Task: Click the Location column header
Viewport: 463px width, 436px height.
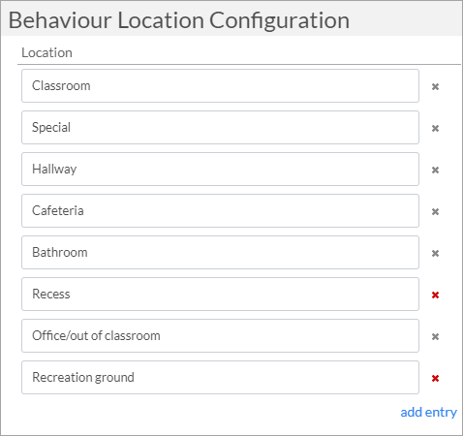Action: [x=46, y=52]
